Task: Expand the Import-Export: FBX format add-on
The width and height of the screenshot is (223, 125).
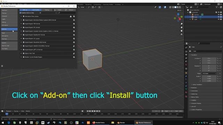Action: pyautogui.click(x=21, y=24)
